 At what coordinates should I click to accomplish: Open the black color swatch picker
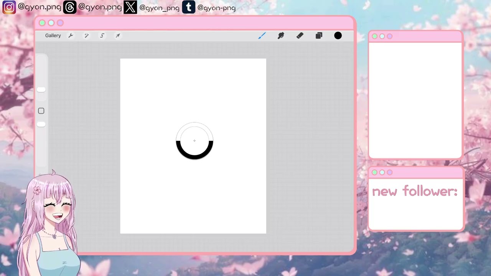[x=338, y=36]
